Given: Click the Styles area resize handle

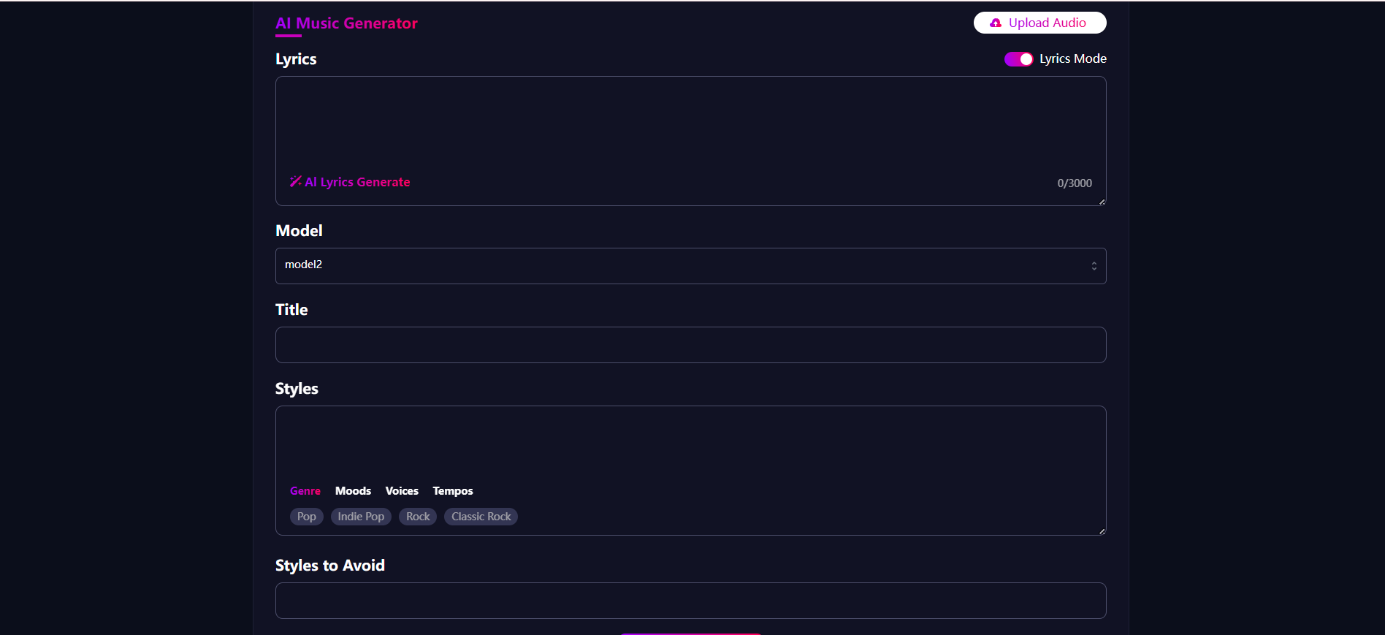Looking at the screenshot, I should click(1102, 531).
